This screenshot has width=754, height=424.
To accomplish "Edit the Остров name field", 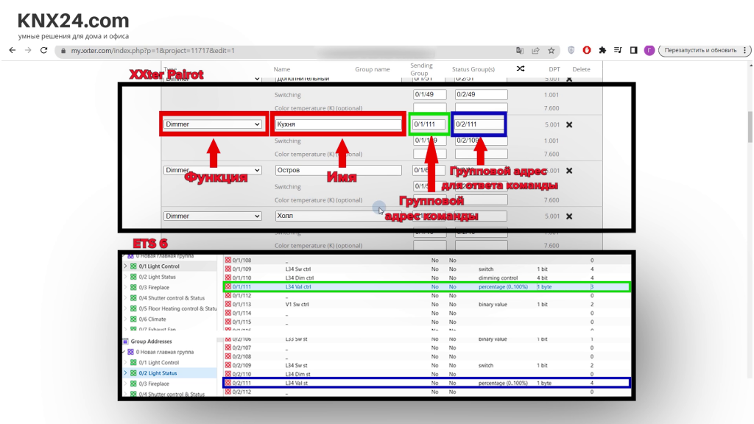I will point(339,170).
